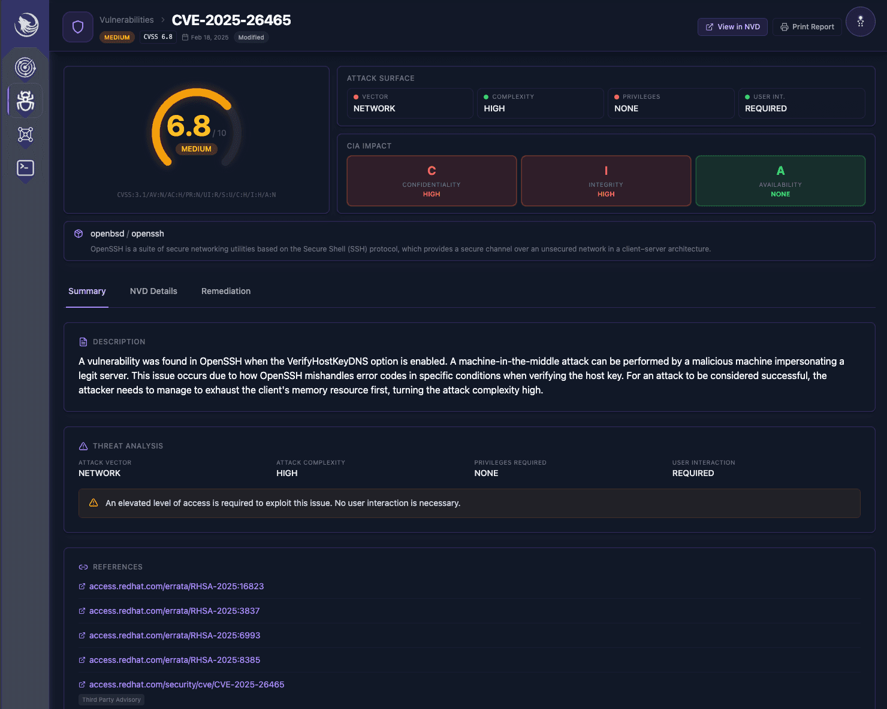Click the shield icon beside the CVE title
Screen dimensions: 887x709
77,26
